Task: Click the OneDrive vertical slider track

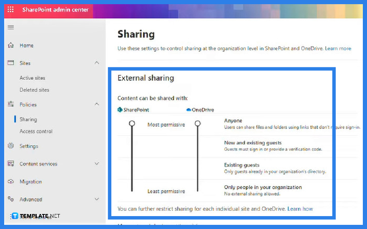Action: tap(198, 159)
